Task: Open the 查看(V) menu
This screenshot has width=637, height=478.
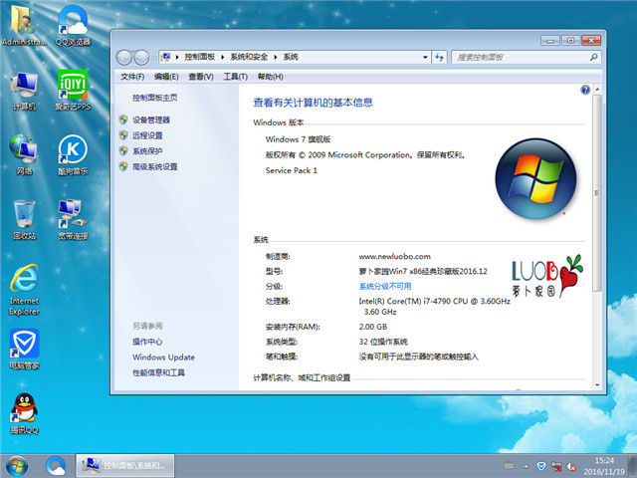Action: tap(201, 77)
